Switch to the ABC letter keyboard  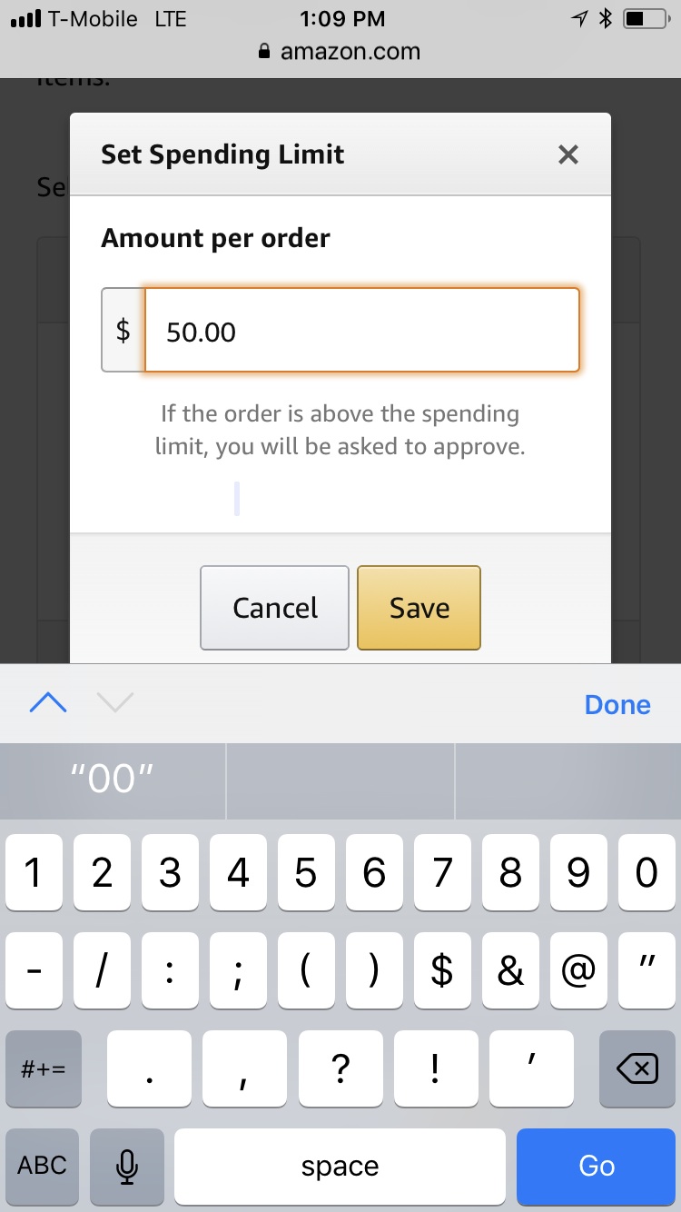click(x=43, y=1166)
